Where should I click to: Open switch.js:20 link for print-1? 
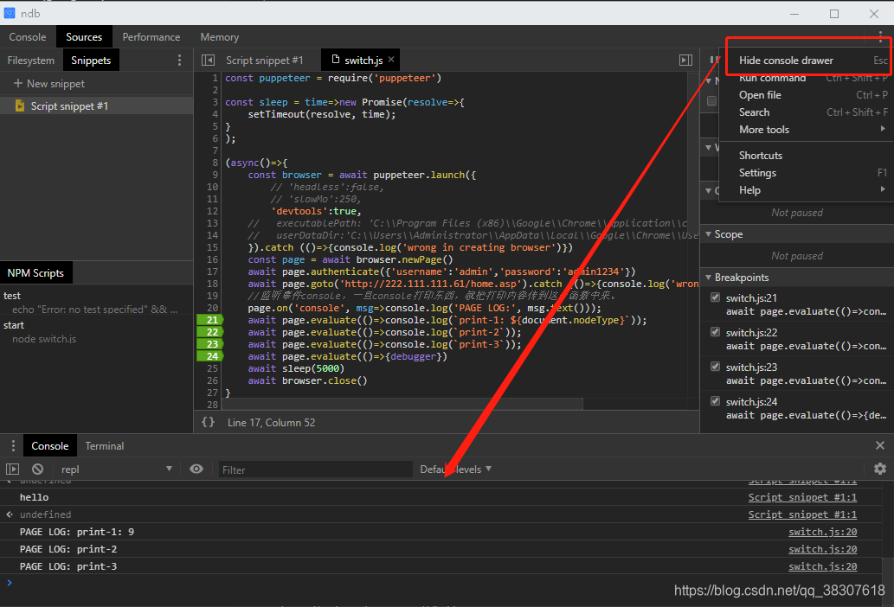(x=822, y=532)
